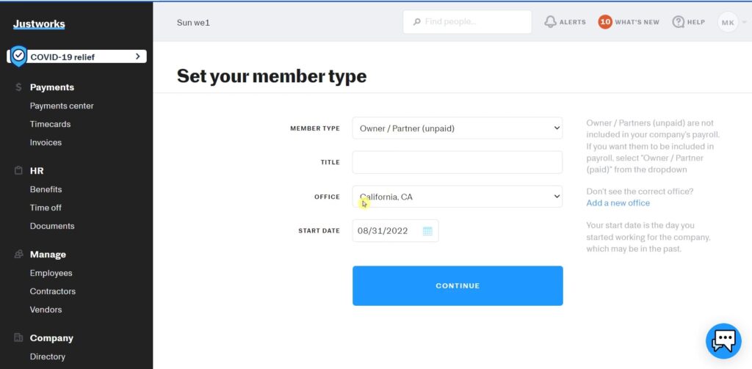Open the Office dropdown showing California
The height and width of the screenshot is (369, 752).
(x=458, y=197)
